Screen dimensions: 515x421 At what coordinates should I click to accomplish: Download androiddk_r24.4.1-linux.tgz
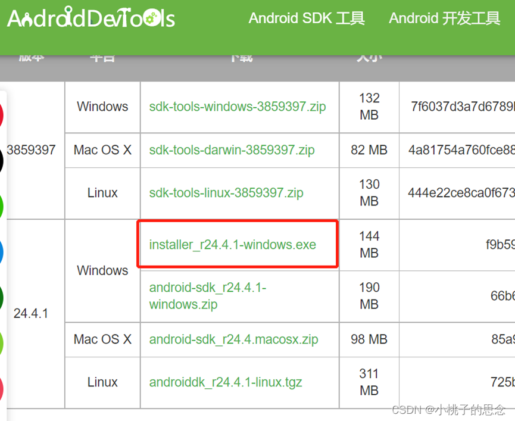(x=226, y=382)
